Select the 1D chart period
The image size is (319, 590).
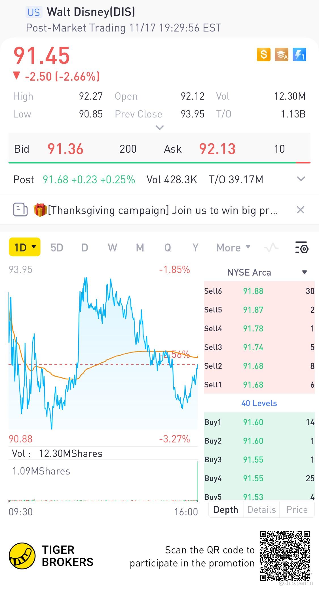(25, 247)
